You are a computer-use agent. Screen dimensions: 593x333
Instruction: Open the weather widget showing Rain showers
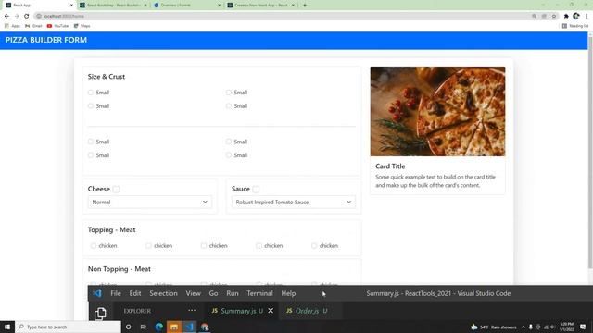(494, 327)
